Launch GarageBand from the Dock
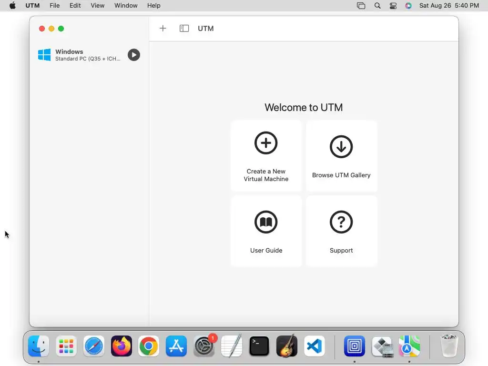This screenshot has height=366, width=488. 286,346
